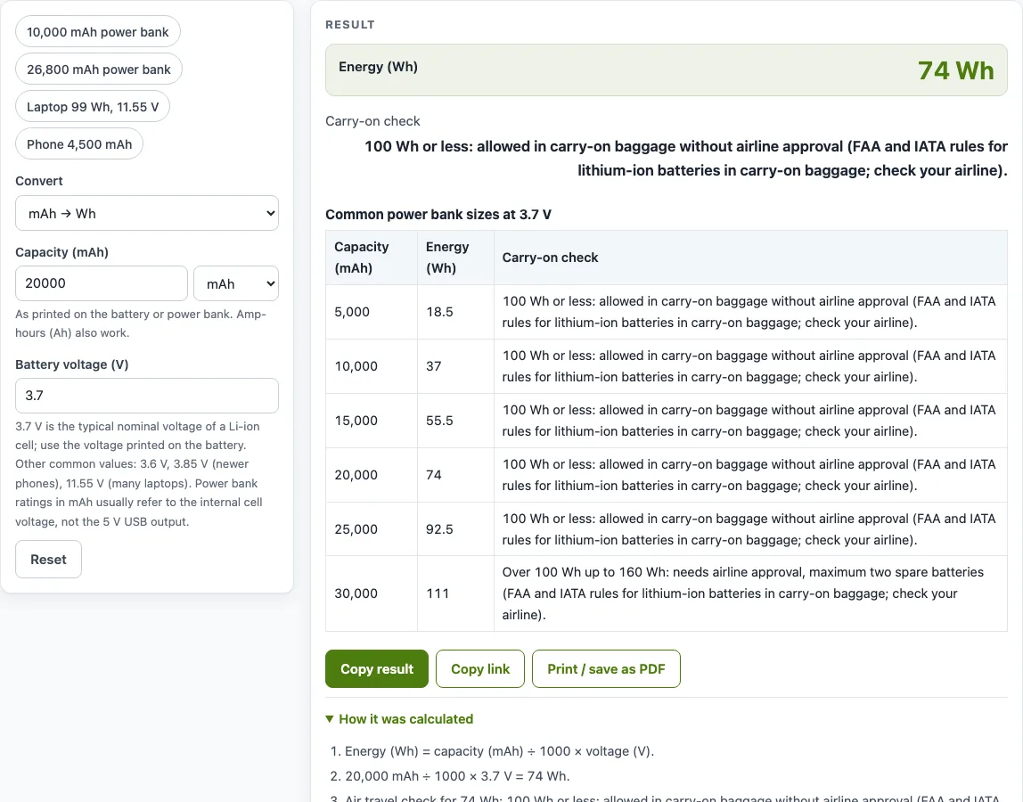This screenshot has height=802, width=1023.
Task: Copy the result to clipboard
Action: 377,669
